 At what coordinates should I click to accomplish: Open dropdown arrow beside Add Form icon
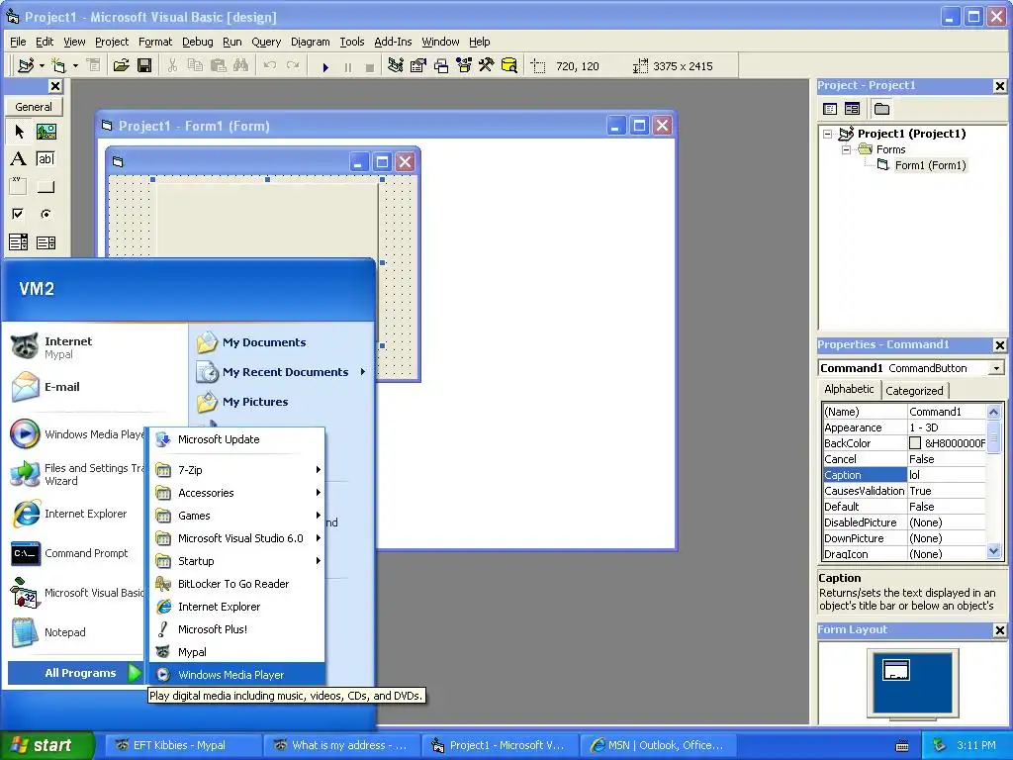point(75,65)
